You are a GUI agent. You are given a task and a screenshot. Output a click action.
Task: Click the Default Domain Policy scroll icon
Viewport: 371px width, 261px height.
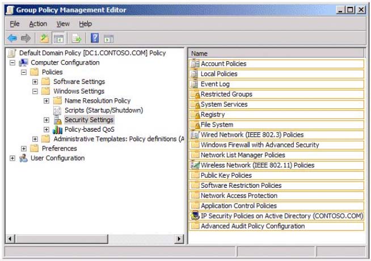click(x=12, y=53)
